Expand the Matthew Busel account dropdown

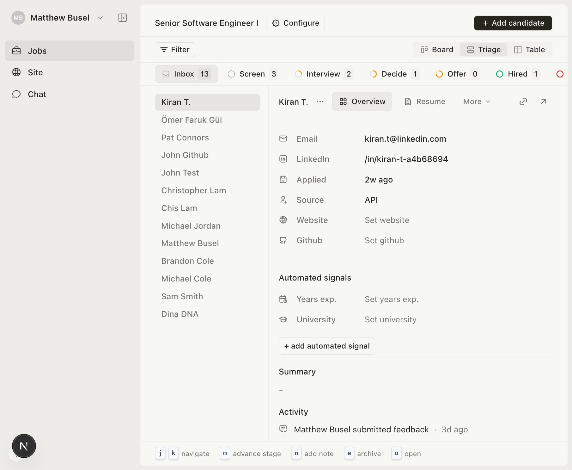100,18
